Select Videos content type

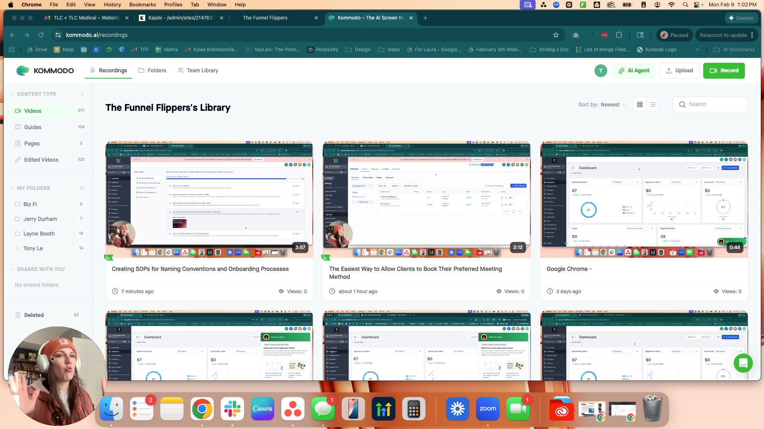[x=50, y=111]
